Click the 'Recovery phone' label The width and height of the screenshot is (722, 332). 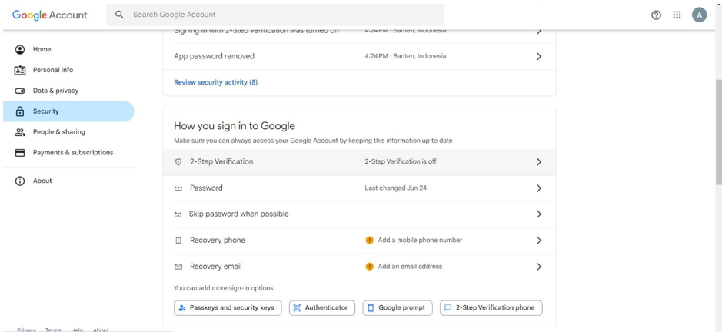coord(218,241)
